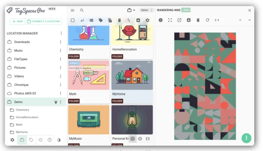Open Location Manager three-dot menu

tap(61, 33)
